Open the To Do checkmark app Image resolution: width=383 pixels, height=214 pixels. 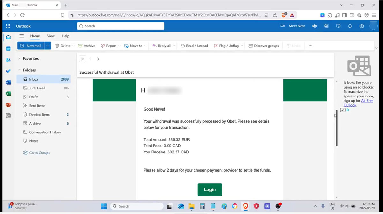pyautogui.click(x=8, y=71)
